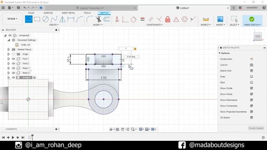The height and width of the screenshot is (150, 267).
Task: Open the MODIFY dropdown menu
Action: pyautogui.click(x=98, y=25)
